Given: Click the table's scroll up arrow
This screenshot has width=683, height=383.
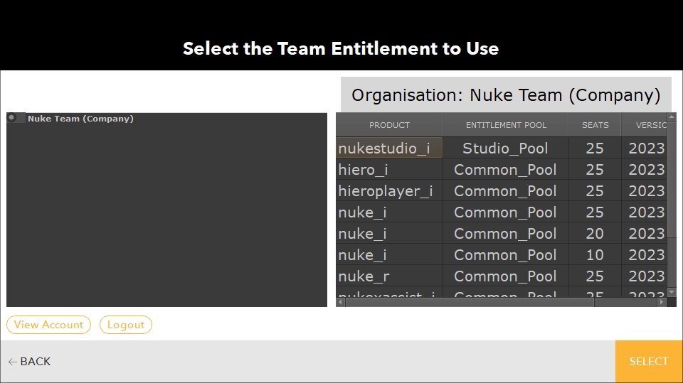Looking at the screenshot, I should pos(672,118).
